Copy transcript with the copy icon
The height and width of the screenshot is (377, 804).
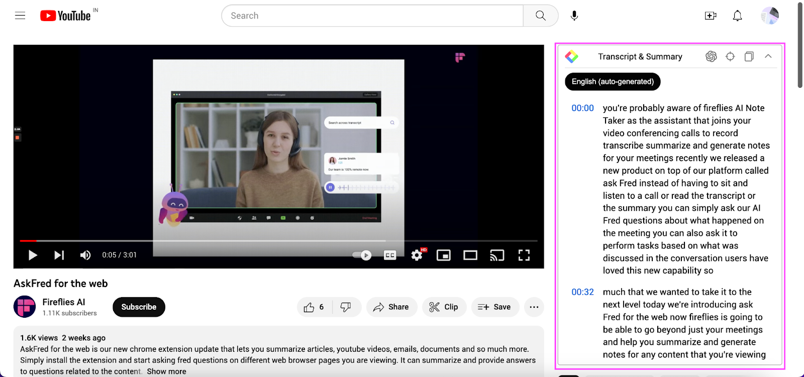749,57
